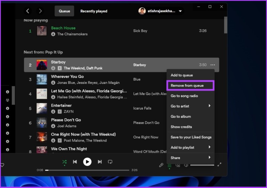The image size is (267, 188).
Task: Click Post Malone, The Weeknd artists
Action: 85,140
